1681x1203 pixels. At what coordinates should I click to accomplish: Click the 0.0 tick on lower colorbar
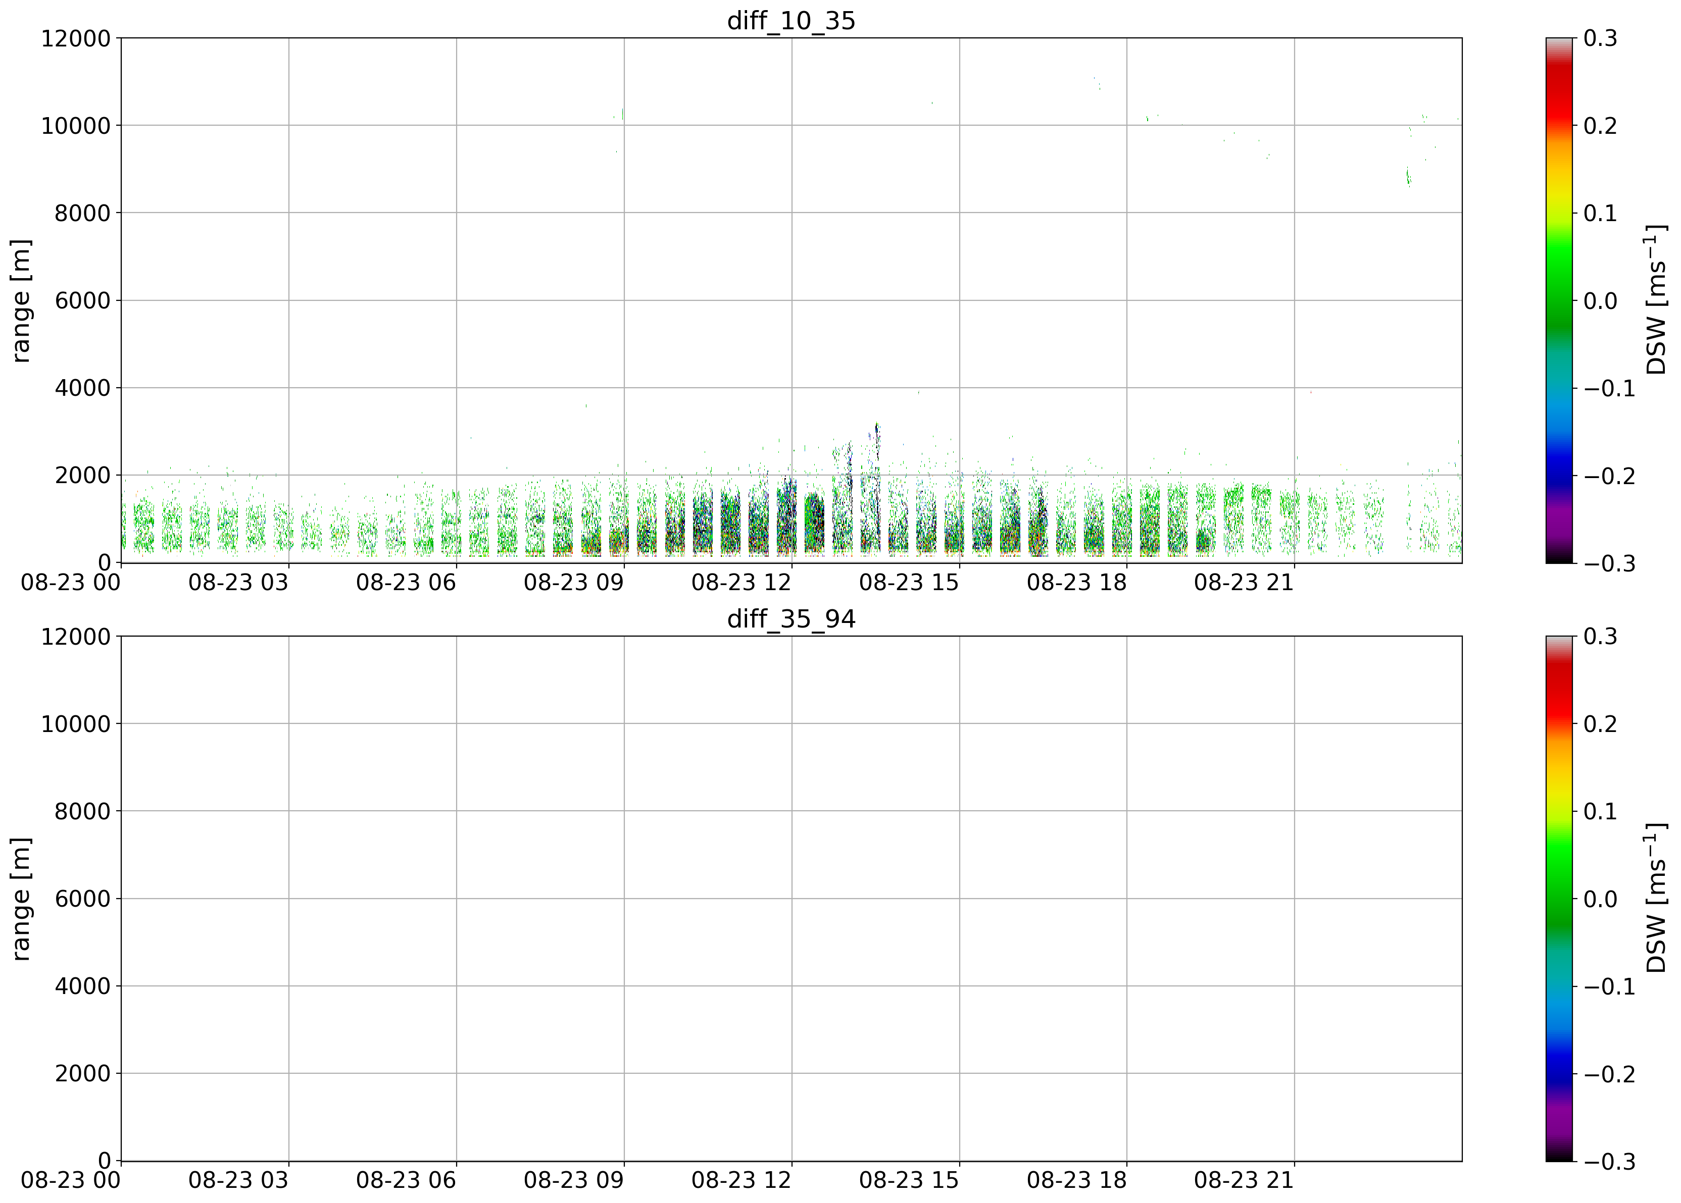point(1600,899)
